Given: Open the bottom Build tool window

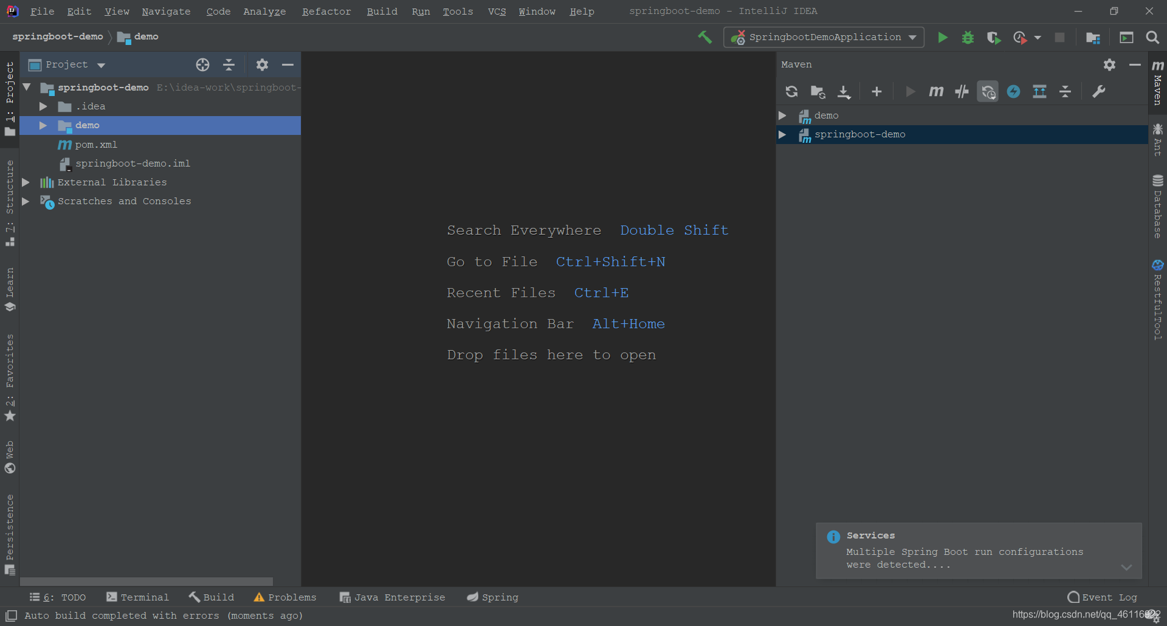Looking at the screenshot, I should click(212, 597).
